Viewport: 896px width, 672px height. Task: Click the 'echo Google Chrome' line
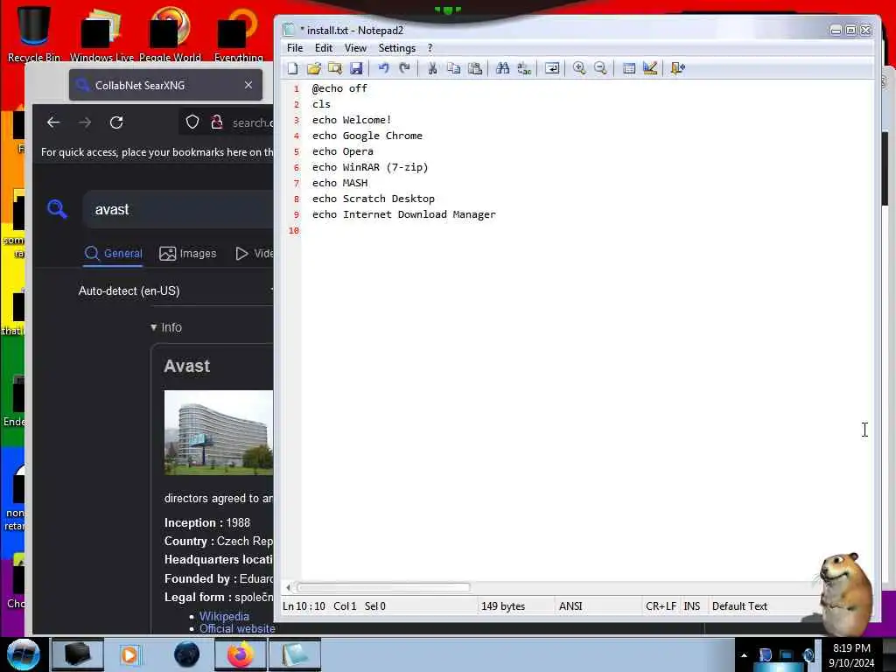367,136
